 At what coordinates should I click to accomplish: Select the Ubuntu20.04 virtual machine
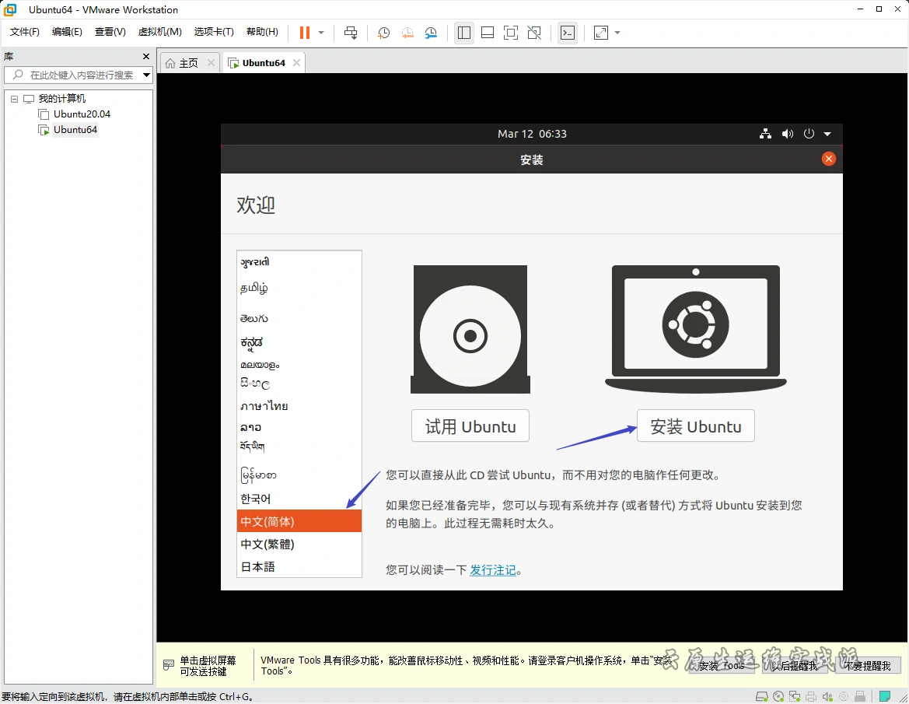point(82,114)
